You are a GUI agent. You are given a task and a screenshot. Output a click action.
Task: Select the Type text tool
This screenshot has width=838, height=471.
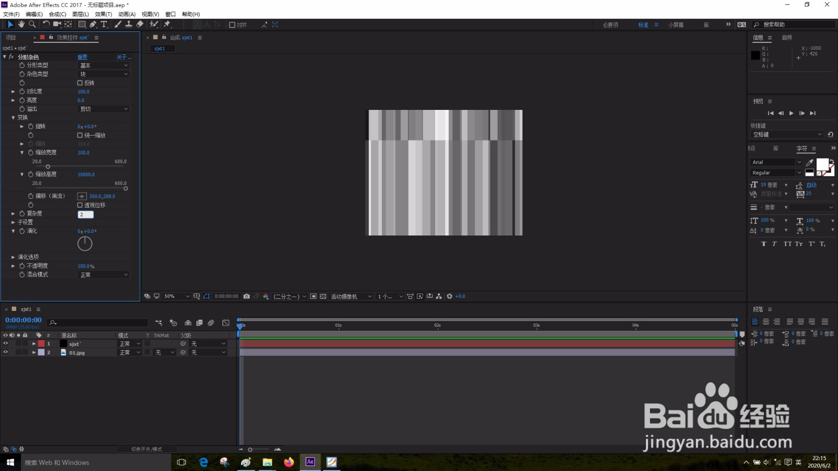[x=104, y=25]
